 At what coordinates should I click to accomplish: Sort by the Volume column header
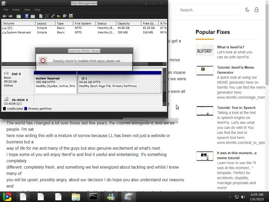click(18, 23)
